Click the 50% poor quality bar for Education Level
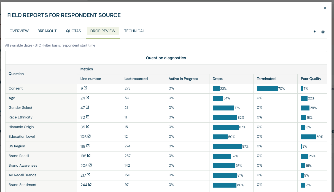 tap(308, 137)
